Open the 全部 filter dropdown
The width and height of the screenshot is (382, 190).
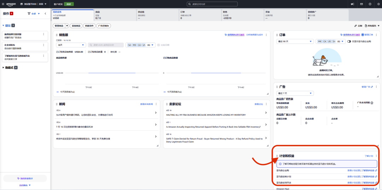(x=34, y=14)
